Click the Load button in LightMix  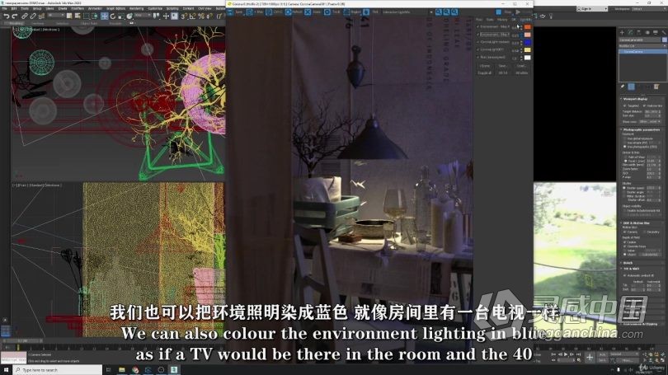tap(521, 66)
